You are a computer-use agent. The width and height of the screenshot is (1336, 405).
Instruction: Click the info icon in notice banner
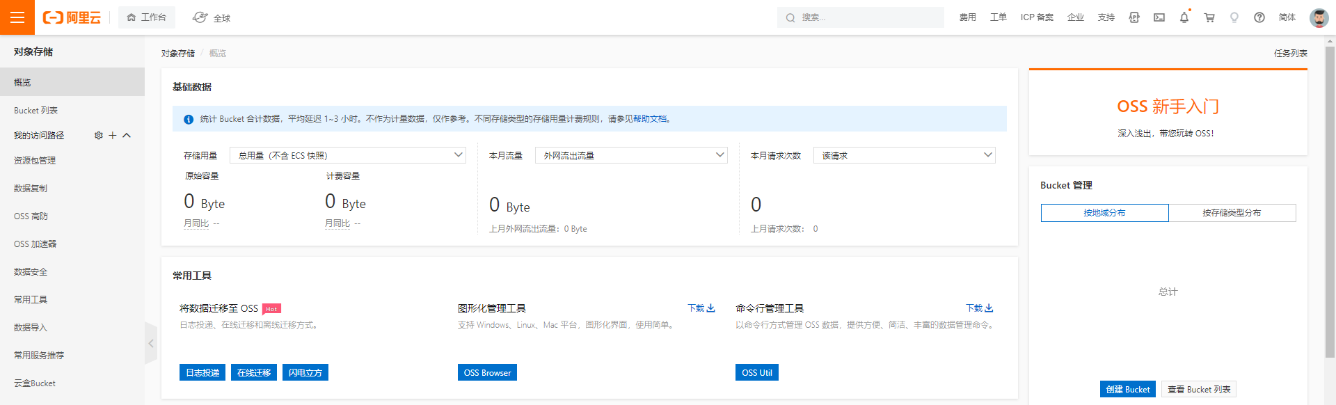188,119
